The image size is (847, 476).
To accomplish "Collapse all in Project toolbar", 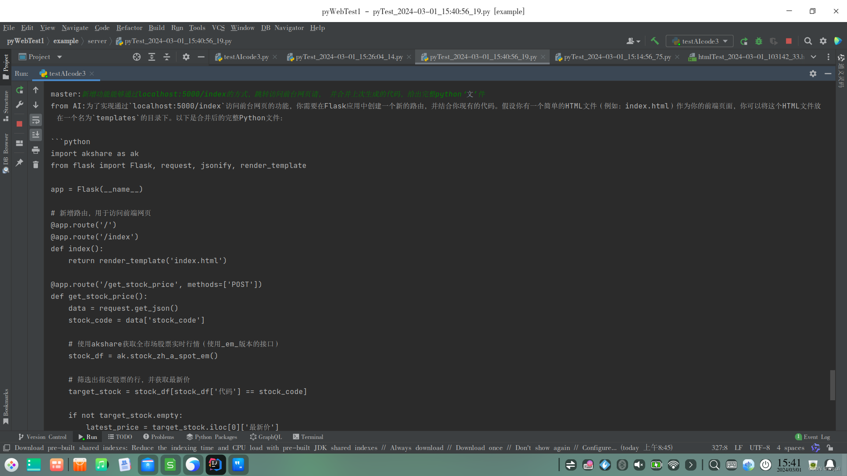I will tap(167, 57).
